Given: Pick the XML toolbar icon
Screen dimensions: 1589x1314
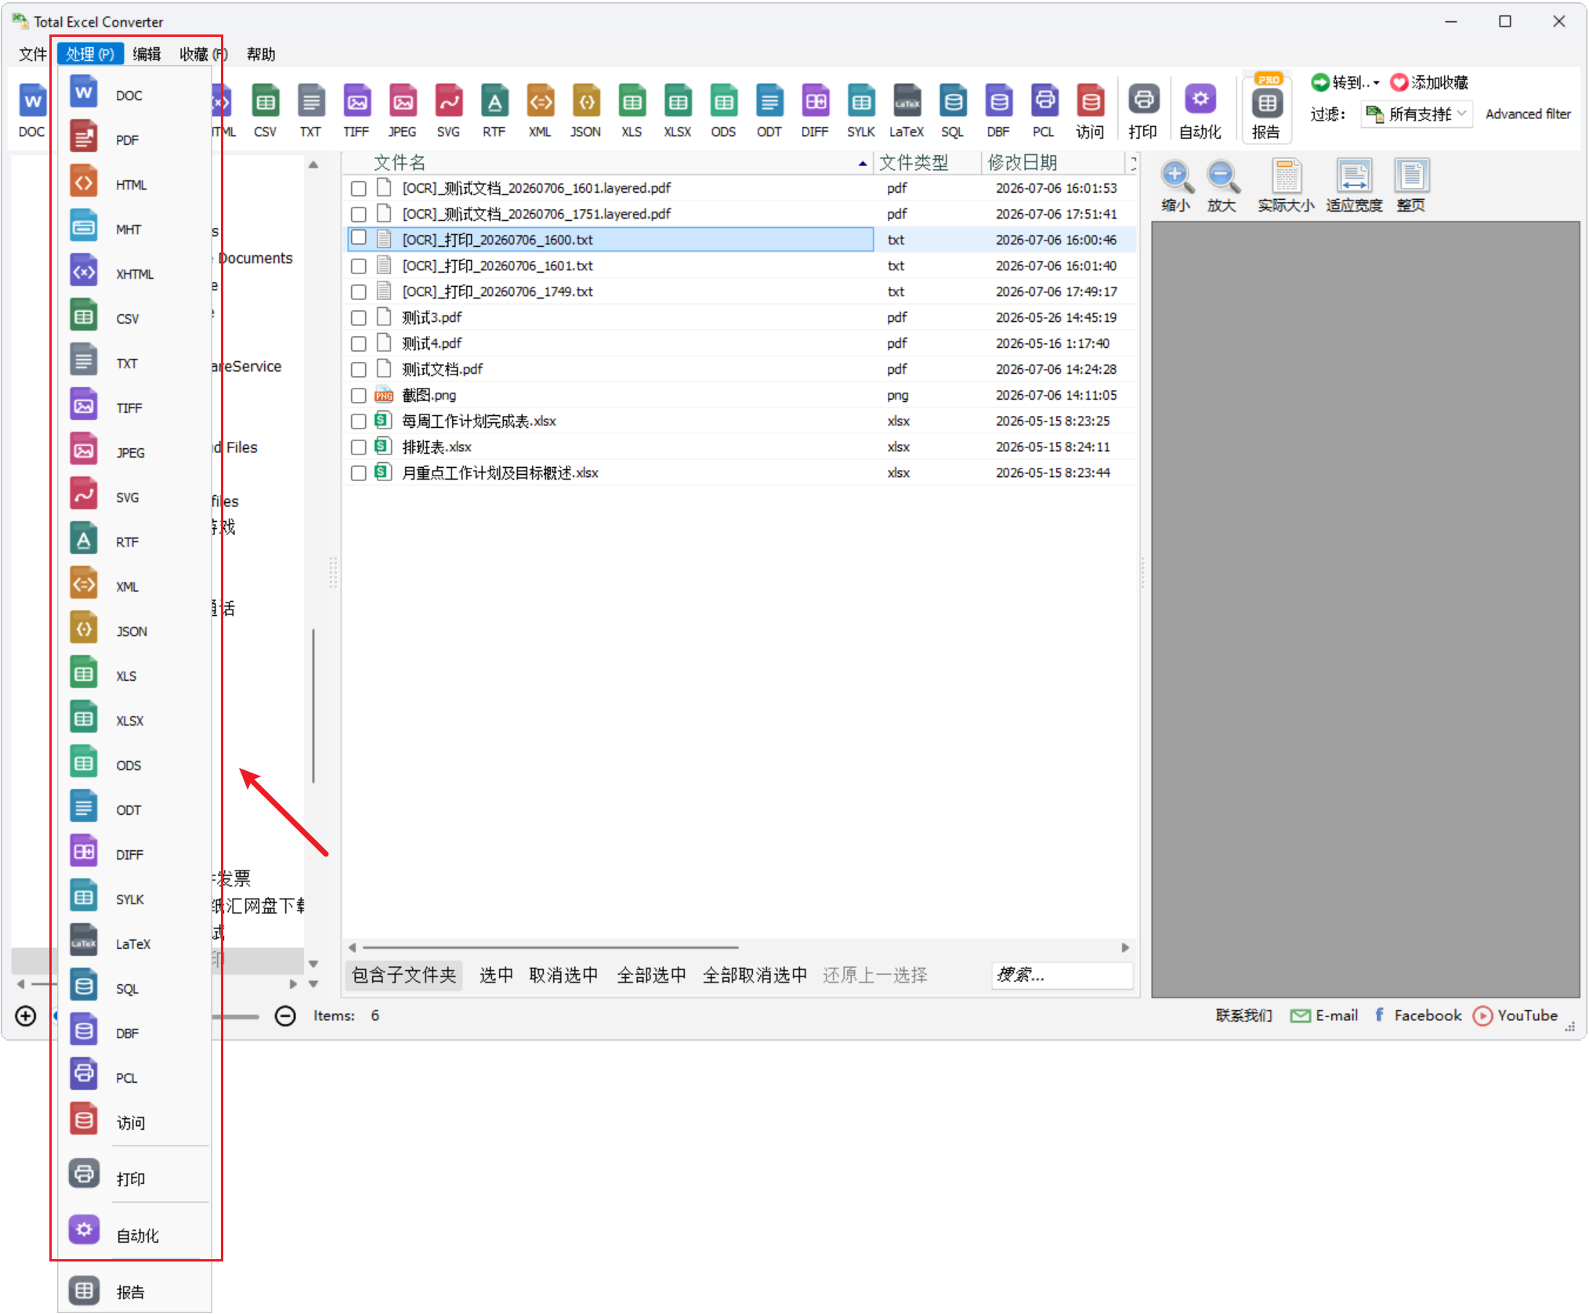Looking at the screenshot, I should [x=540, y=110].
